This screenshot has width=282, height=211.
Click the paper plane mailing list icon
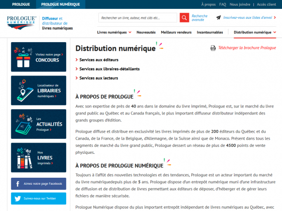point(219,17)
